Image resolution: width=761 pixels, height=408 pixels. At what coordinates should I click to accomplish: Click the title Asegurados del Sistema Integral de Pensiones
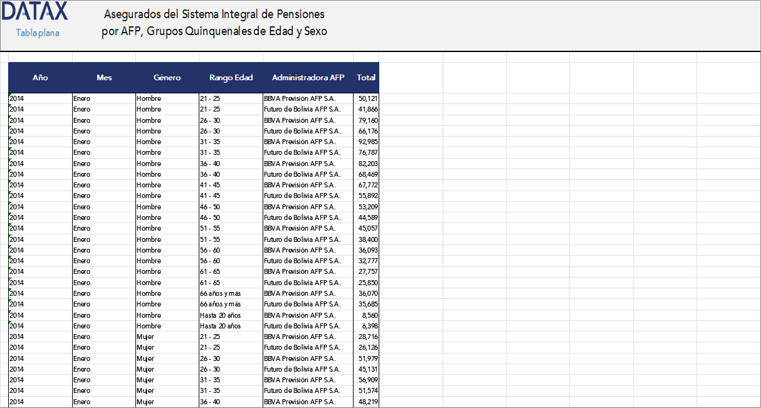[214, 14]
